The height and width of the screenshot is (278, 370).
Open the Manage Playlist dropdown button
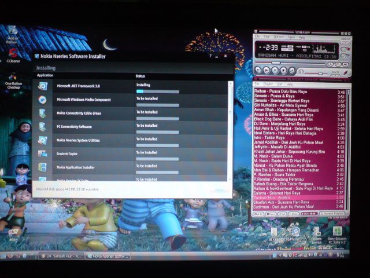click(332, 214)
